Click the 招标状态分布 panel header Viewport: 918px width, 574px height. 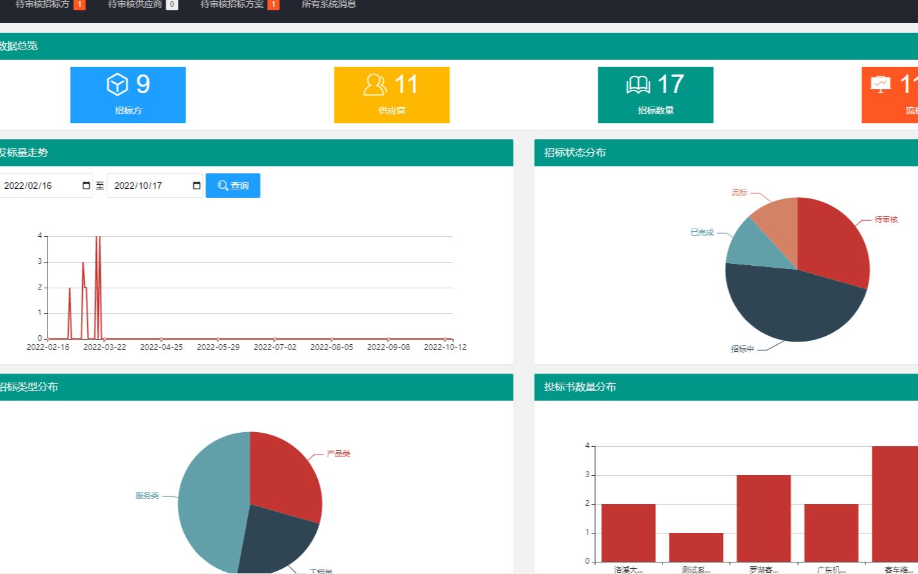click(x=726, y=153)
